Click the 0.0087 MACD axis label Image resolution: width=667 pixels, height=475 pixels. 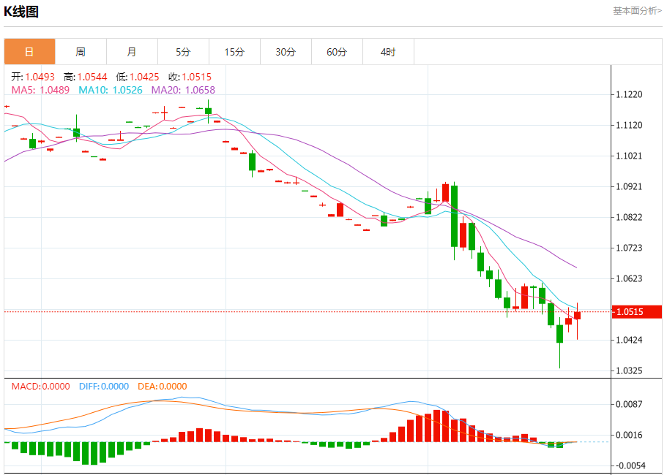tap(629, 404)
